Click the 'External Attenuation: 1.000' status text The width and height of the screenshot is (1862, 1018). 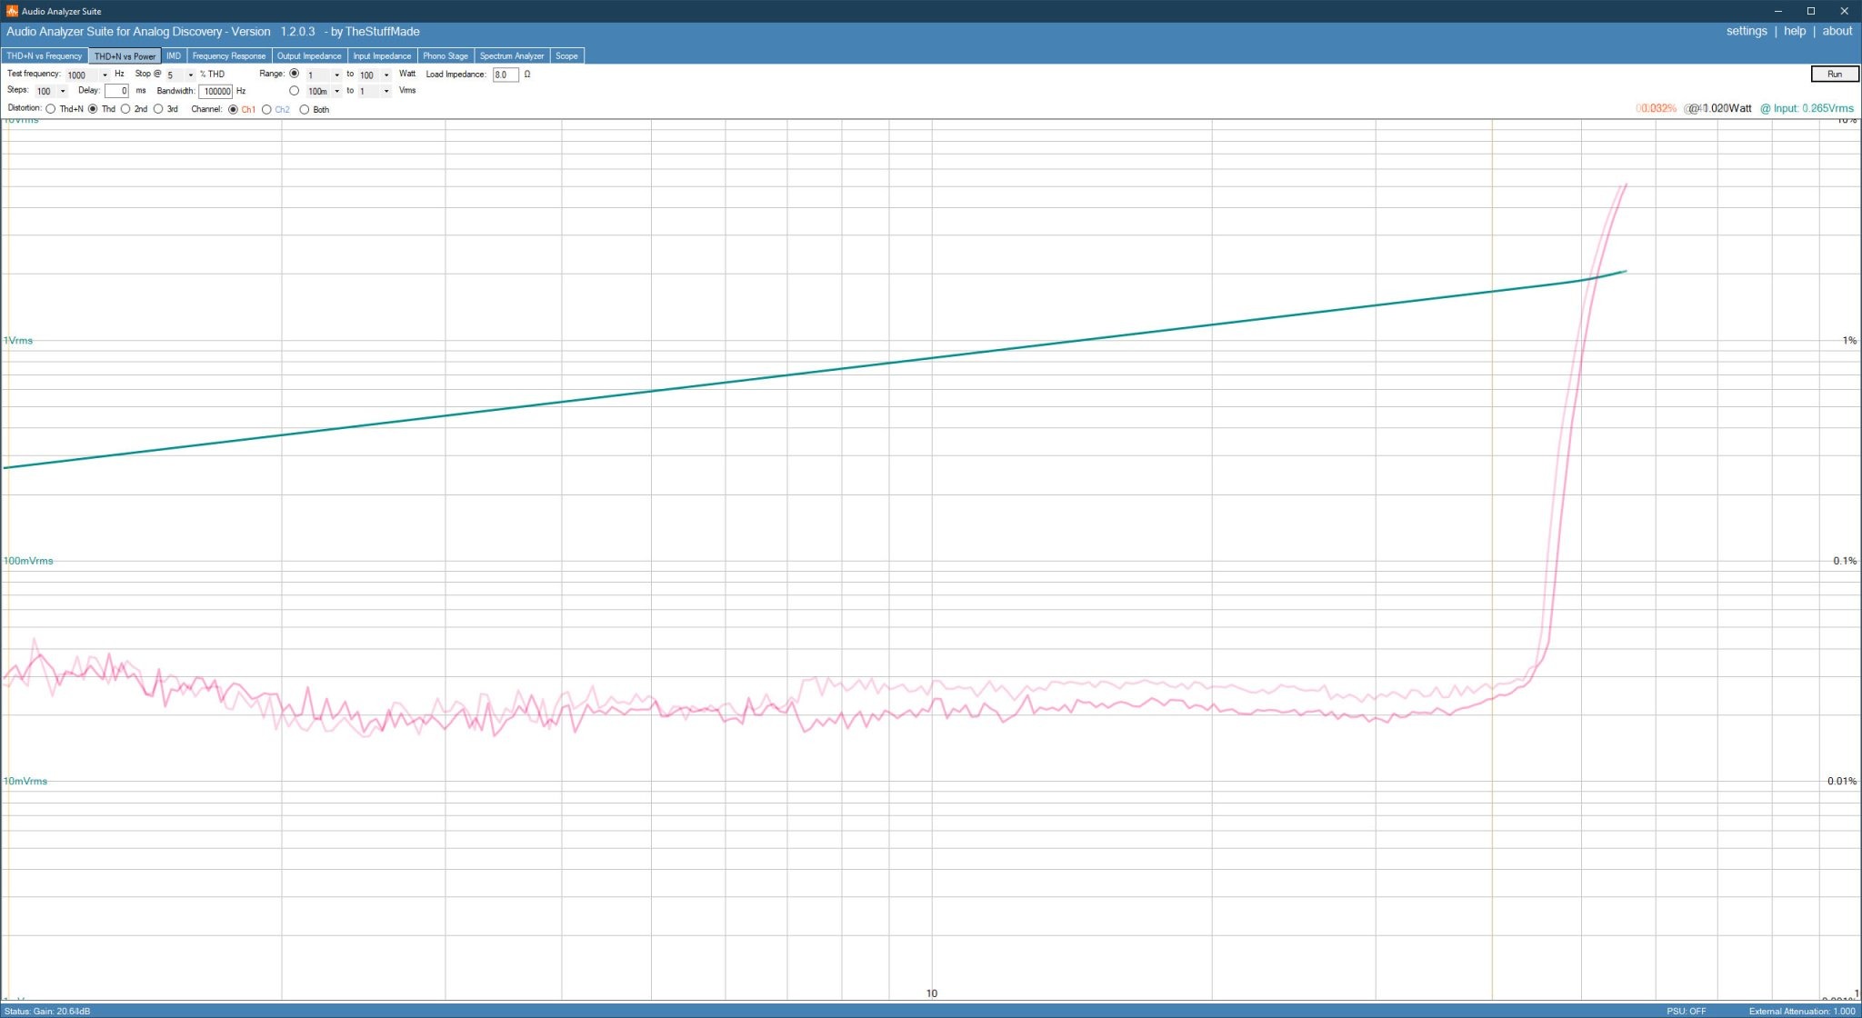1802,1011
